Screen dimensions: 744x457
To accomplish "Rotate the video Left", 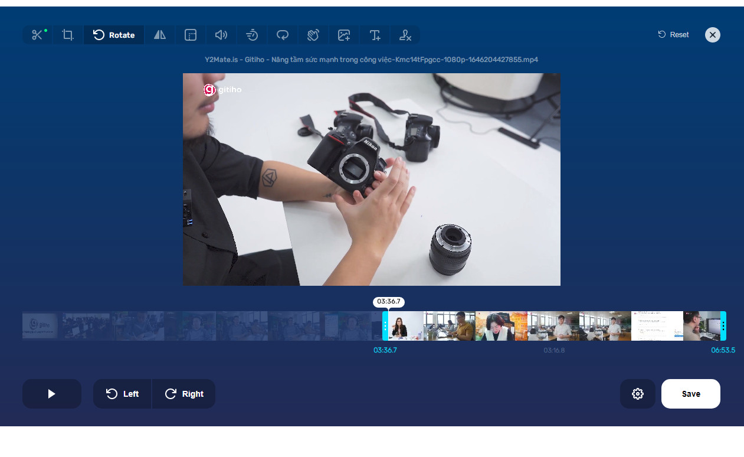I will tap(122, 394).
